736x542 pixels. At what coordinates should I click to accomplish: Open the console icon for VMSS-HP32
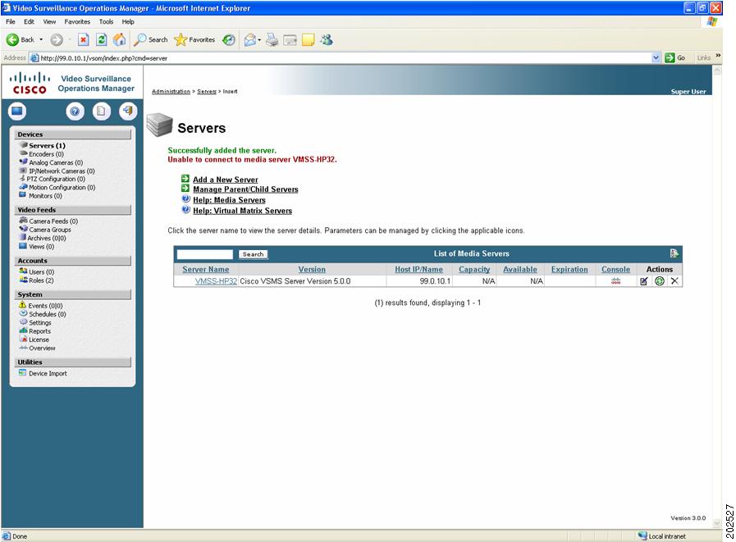coord(616,281)
